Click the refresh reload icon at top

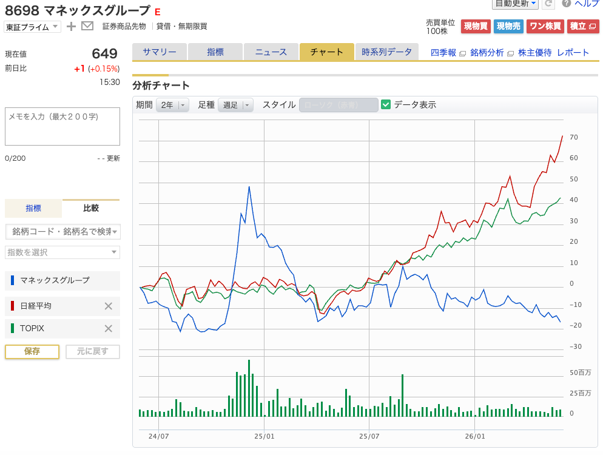click(549, 4)
